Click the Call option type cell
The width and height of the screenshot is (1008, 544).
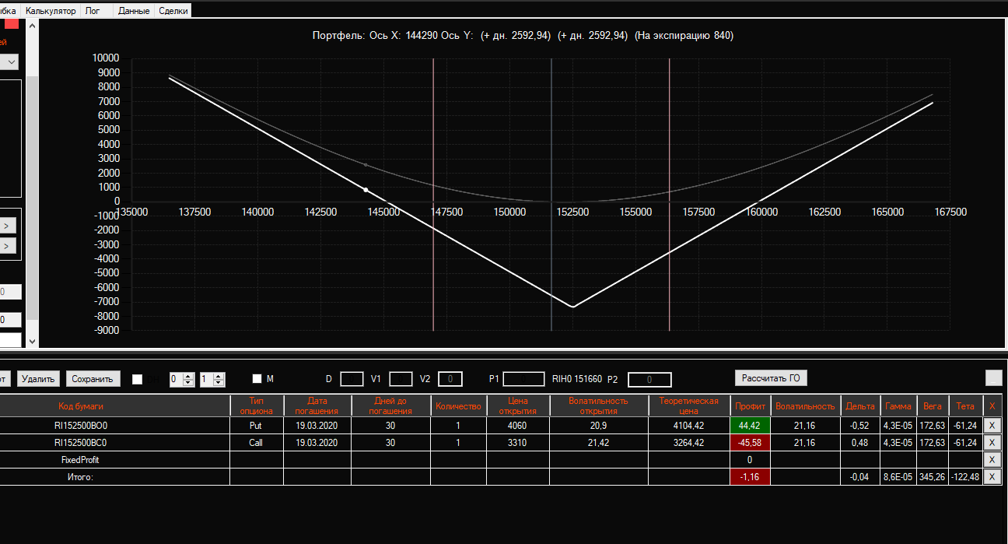pos(256,442)
